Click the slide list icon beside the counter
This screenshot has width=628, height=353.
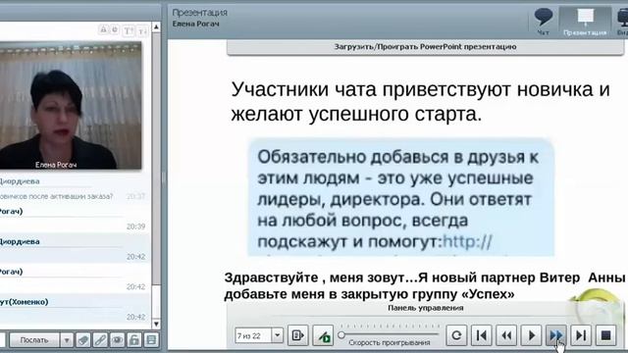[298, 335]
